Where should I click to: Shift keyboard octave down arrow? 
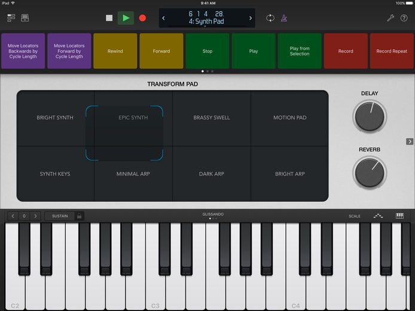pos(13,216)
